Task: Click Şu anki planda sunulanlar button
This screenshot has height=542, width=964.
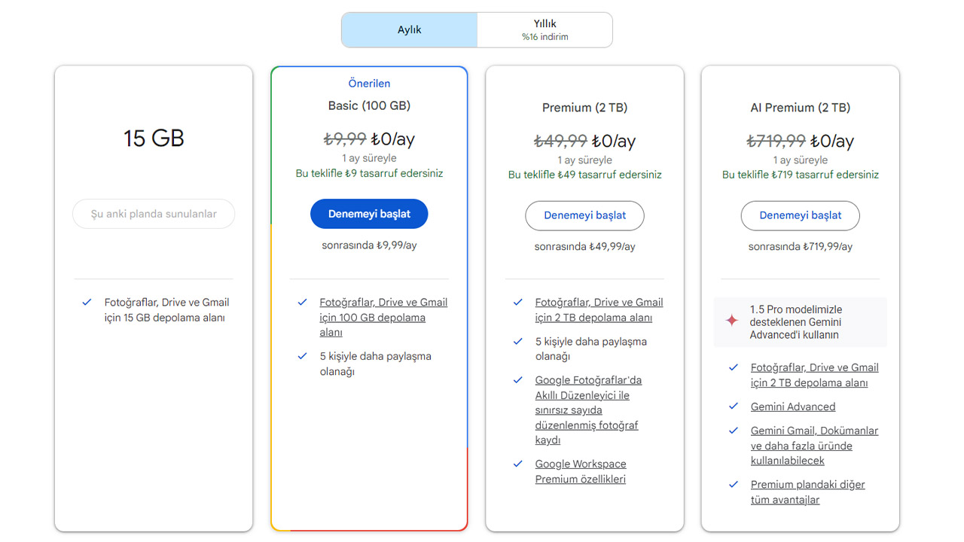Action: (x=154, y=214)
